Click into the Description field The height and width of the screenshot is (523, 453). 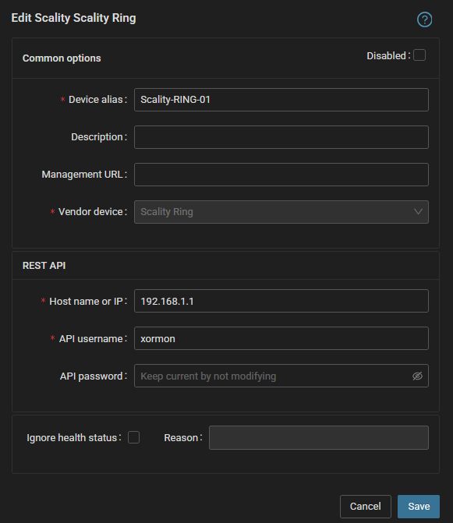281,137
